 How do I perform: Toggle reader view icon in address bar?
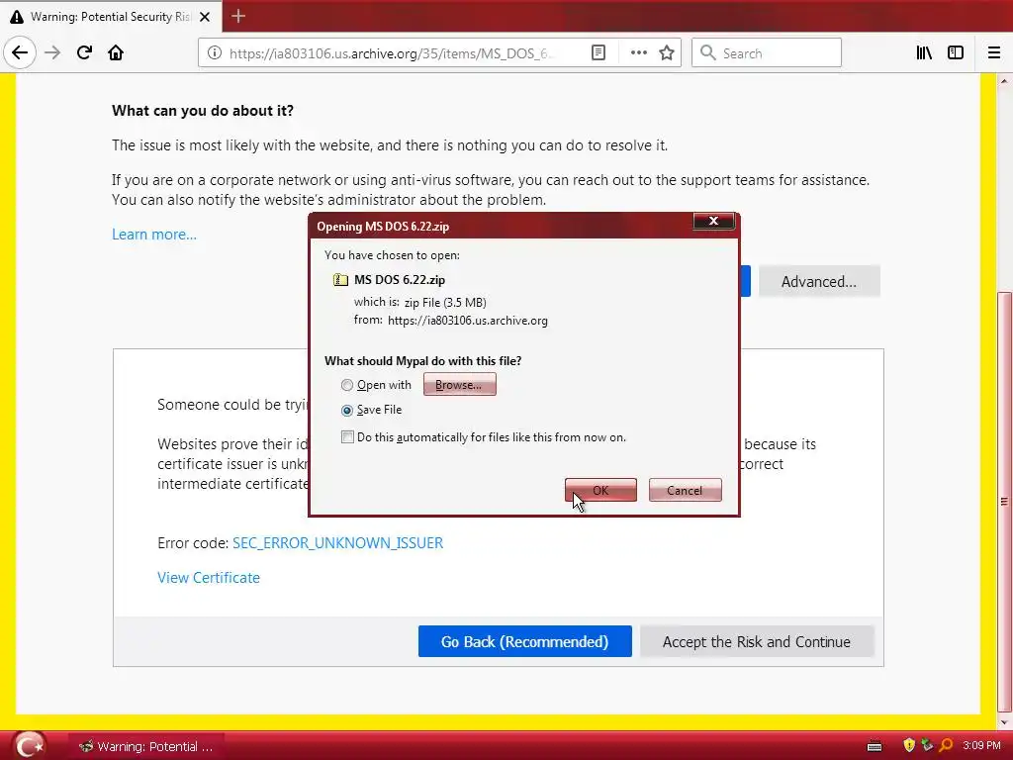[599, 53]
